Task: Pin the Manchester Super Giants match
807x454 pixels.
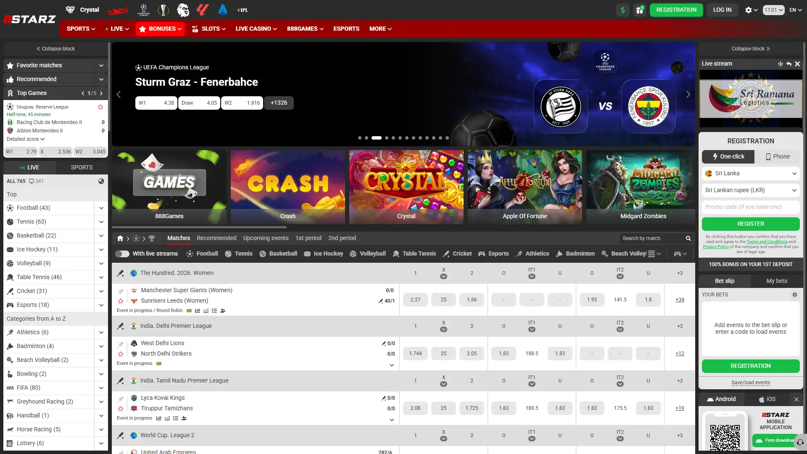Action: tap(121, 291)
